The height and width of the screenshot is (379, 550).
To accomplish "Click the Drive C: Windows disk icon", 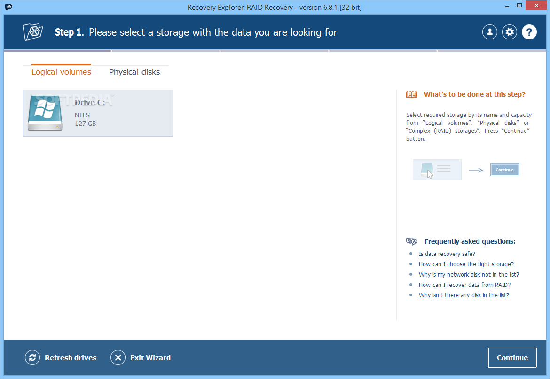I will point(45,113).
